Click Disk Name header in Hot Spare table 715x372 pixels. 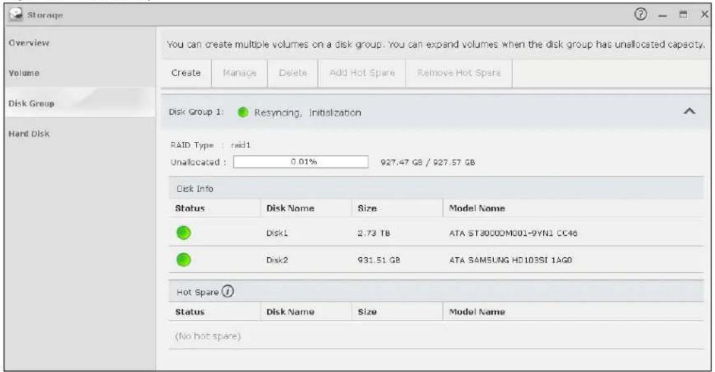tap(291, 312)
